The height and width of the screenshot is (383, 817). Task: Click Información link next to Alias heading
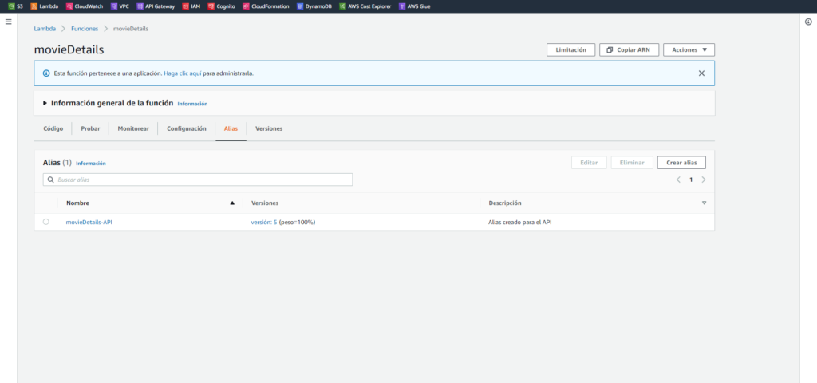coord(91,164)
